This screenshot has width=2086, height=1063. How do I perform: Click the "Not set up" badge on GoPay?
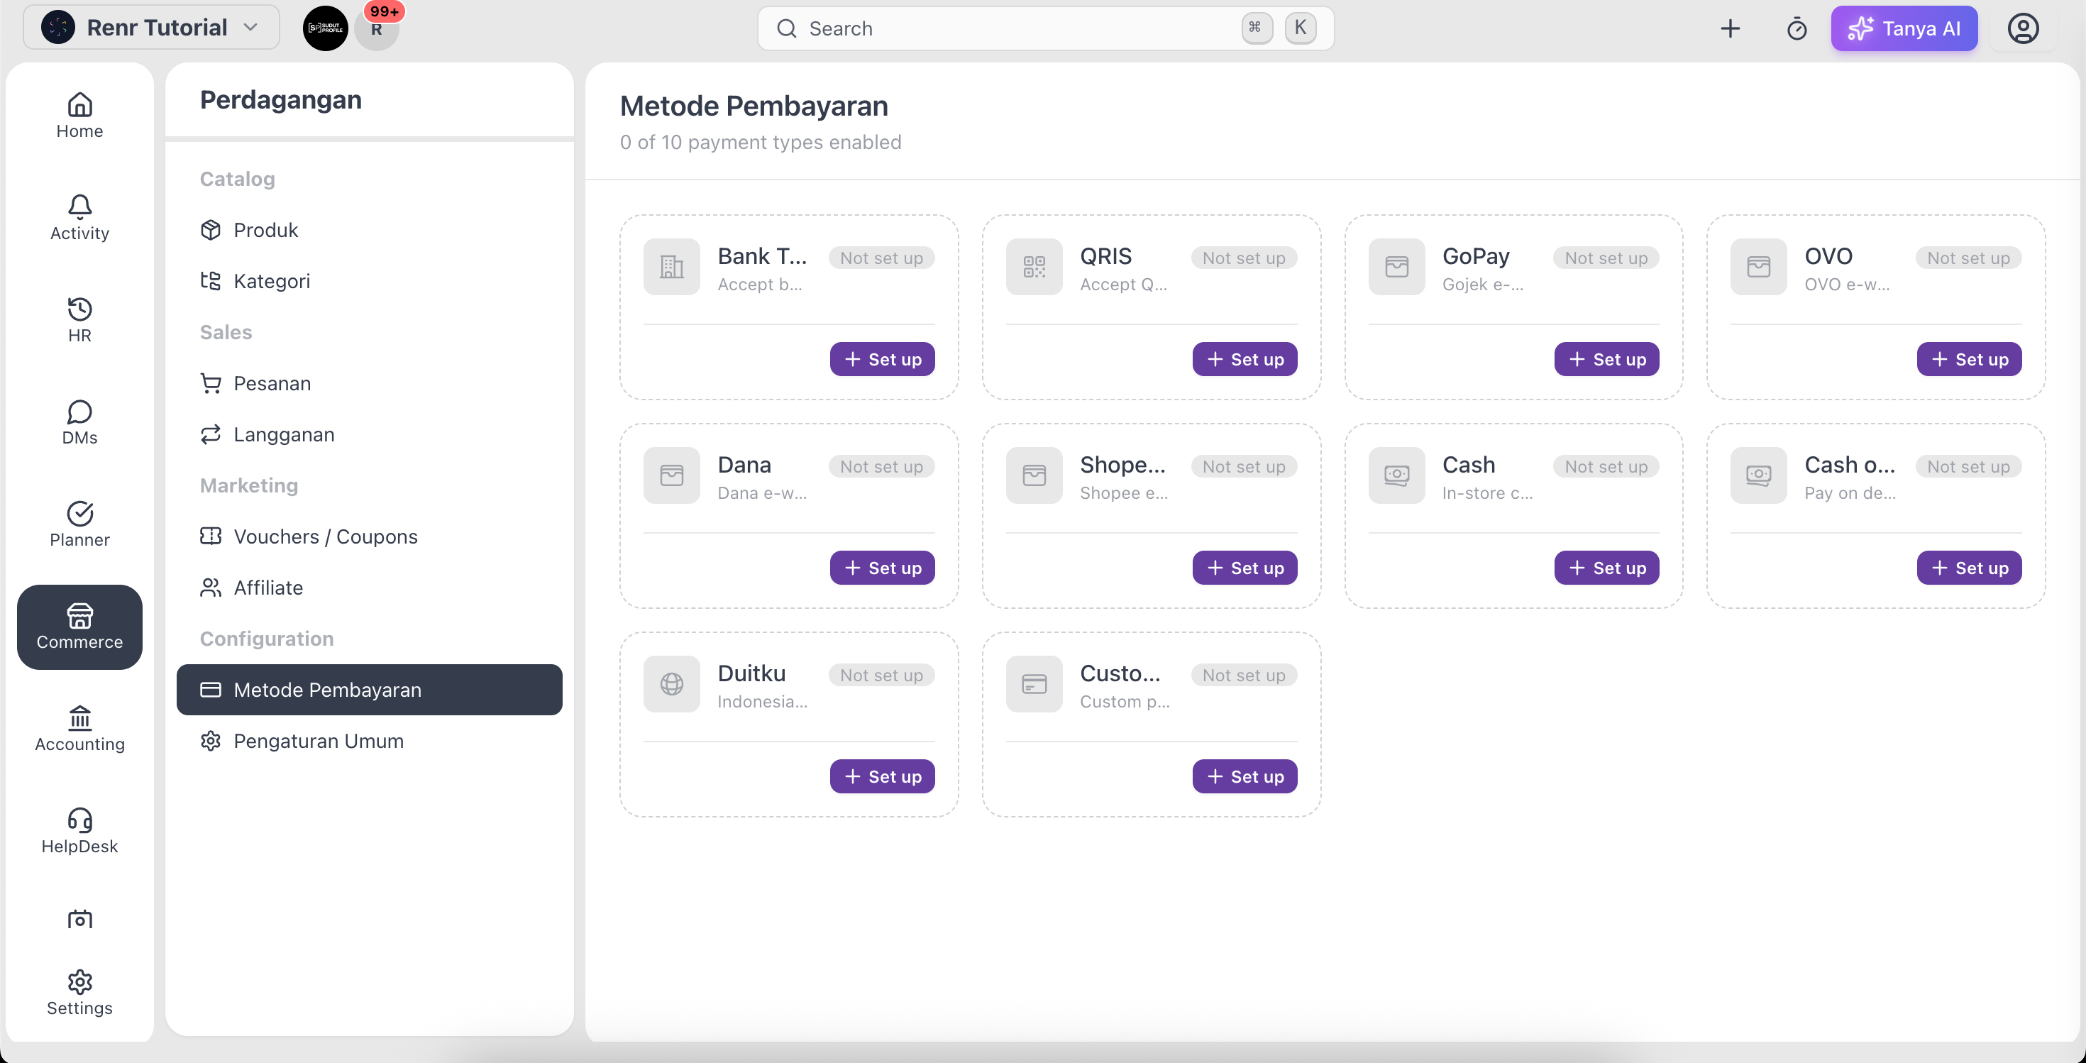1606,258
